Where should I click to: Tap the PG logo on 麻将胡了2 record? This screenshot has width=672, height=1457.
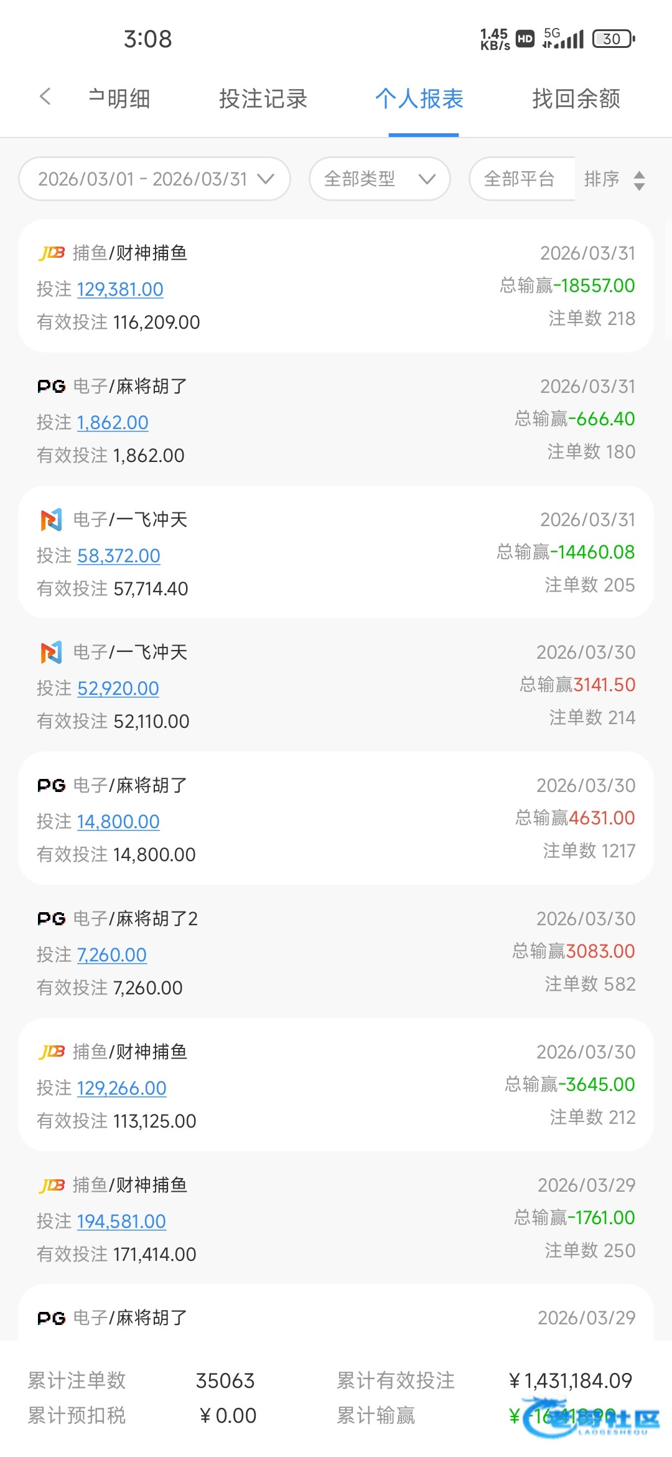pyautogui.click(x=52, y=919)
